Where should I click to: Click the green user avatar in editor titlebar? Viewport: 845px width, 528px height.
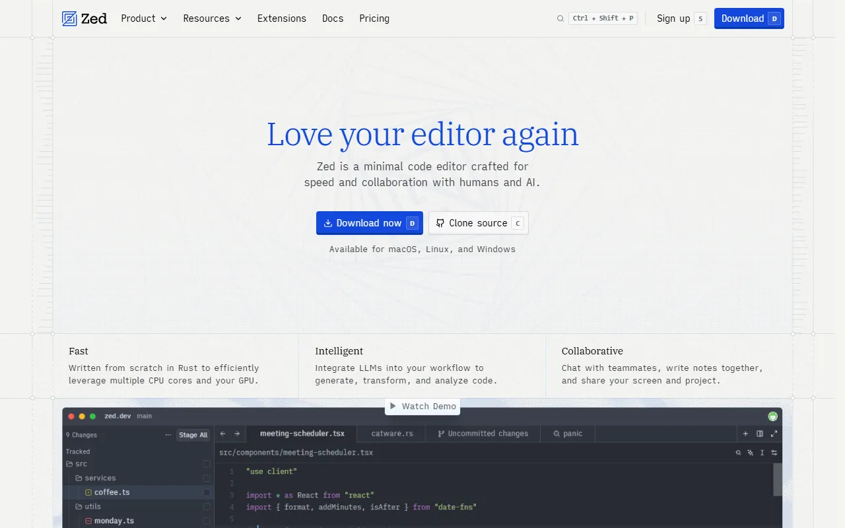772,416
